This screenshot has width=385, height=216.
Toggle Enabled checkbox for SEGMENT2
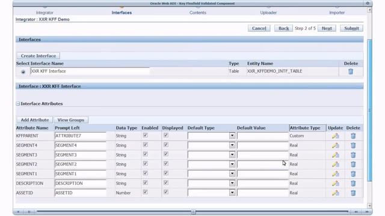(146, 164)
